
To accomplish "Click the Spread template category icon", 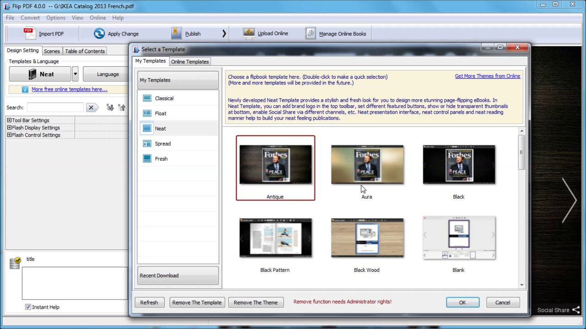I will (147, 143).
